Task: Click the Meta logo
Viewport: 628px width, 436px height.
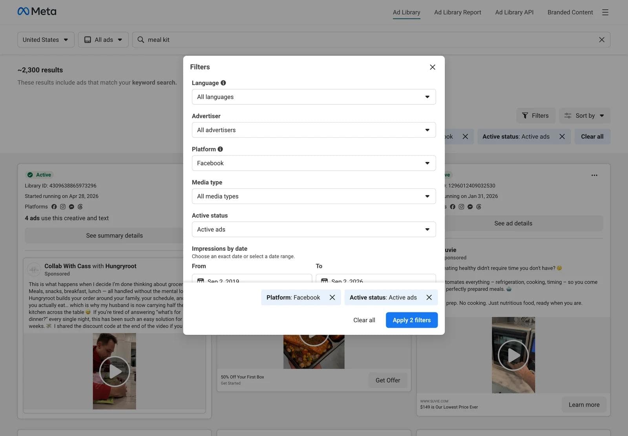Action: pyautogui.click(x=37, y=11)
